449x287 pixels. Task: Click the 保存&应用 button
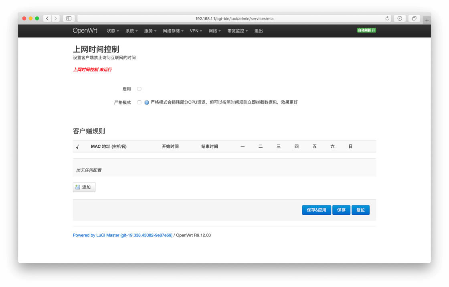coord(316,210)
